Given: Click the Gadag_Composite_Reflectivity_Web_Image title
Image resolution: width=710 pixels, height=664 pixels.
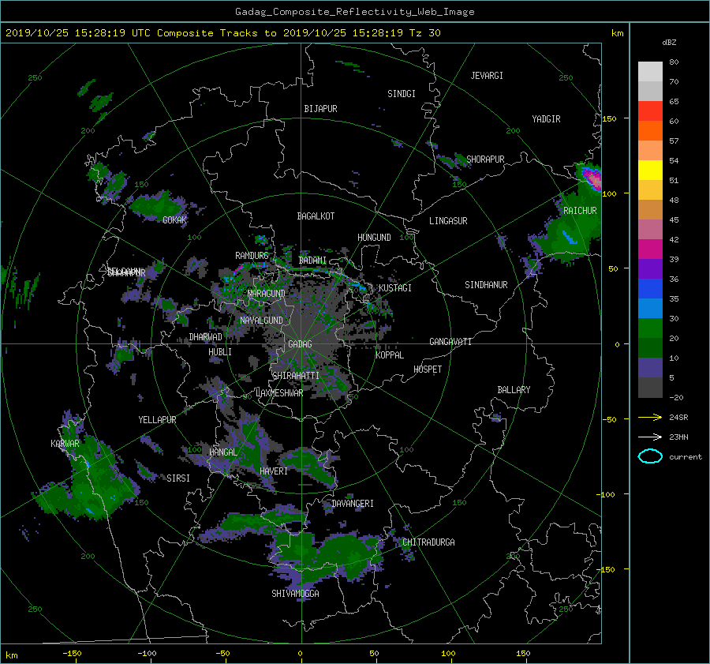Looking at the screenshot, I should (x=354, y=12).
